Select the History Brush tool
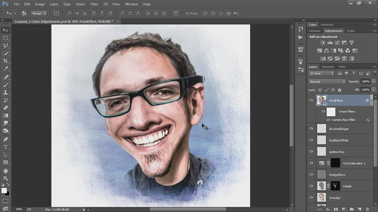The height and width of the screenshot is (212, 378). (x=6, y=100)
